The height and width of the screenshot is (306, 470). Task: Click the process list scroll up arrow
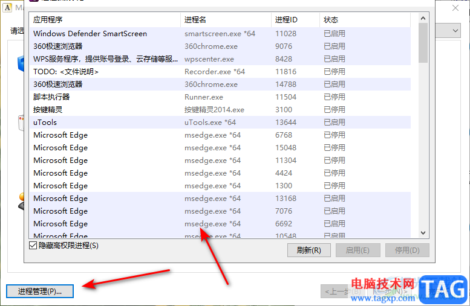coord(423,18)
